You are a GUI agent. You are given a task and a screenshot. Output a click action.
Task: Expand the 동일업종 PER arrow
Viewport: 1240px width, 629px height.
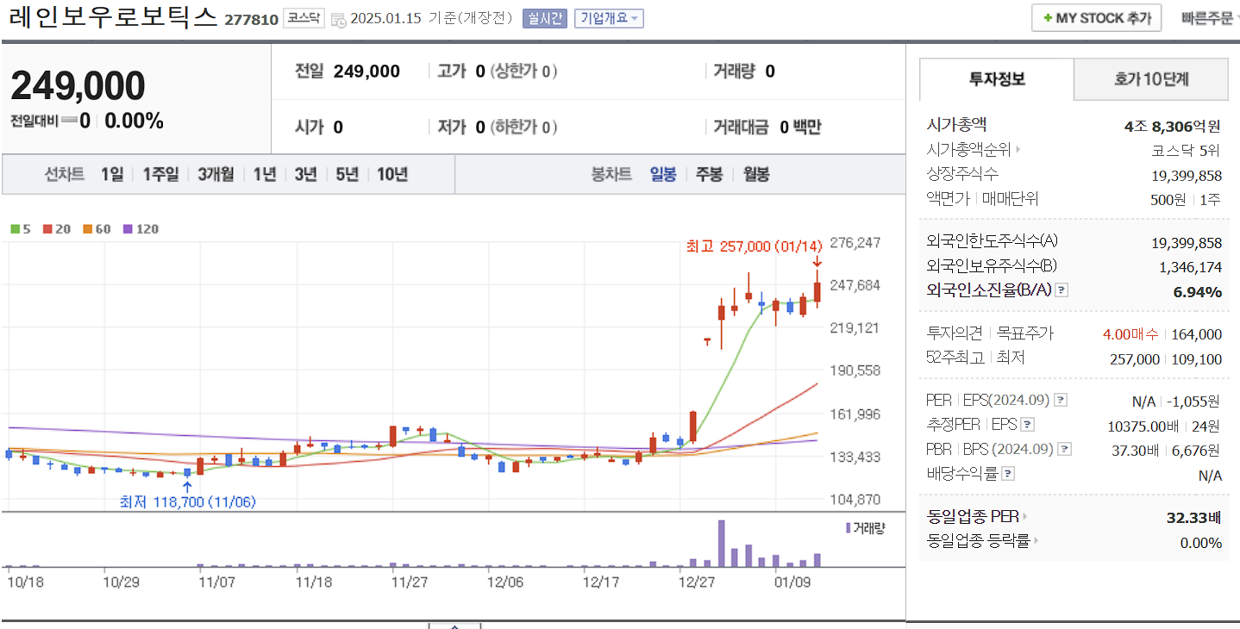click(1024, 517)
